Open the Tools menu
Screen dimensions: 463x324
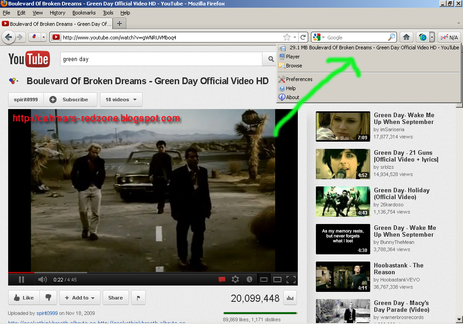click(108, 13)
